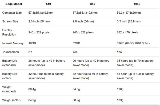Click the Touchscreen No value for 540
The image size is (160, 105).
[x=30, y=52]
